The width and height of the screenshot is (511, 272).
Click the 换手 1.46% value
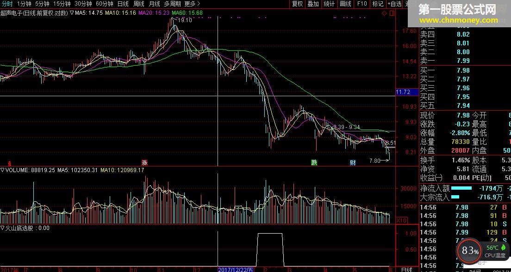click(461, 160)
